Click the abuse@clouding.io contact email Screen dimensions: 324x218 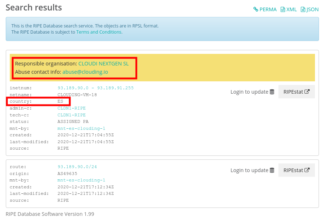click(x=85, y=72)
